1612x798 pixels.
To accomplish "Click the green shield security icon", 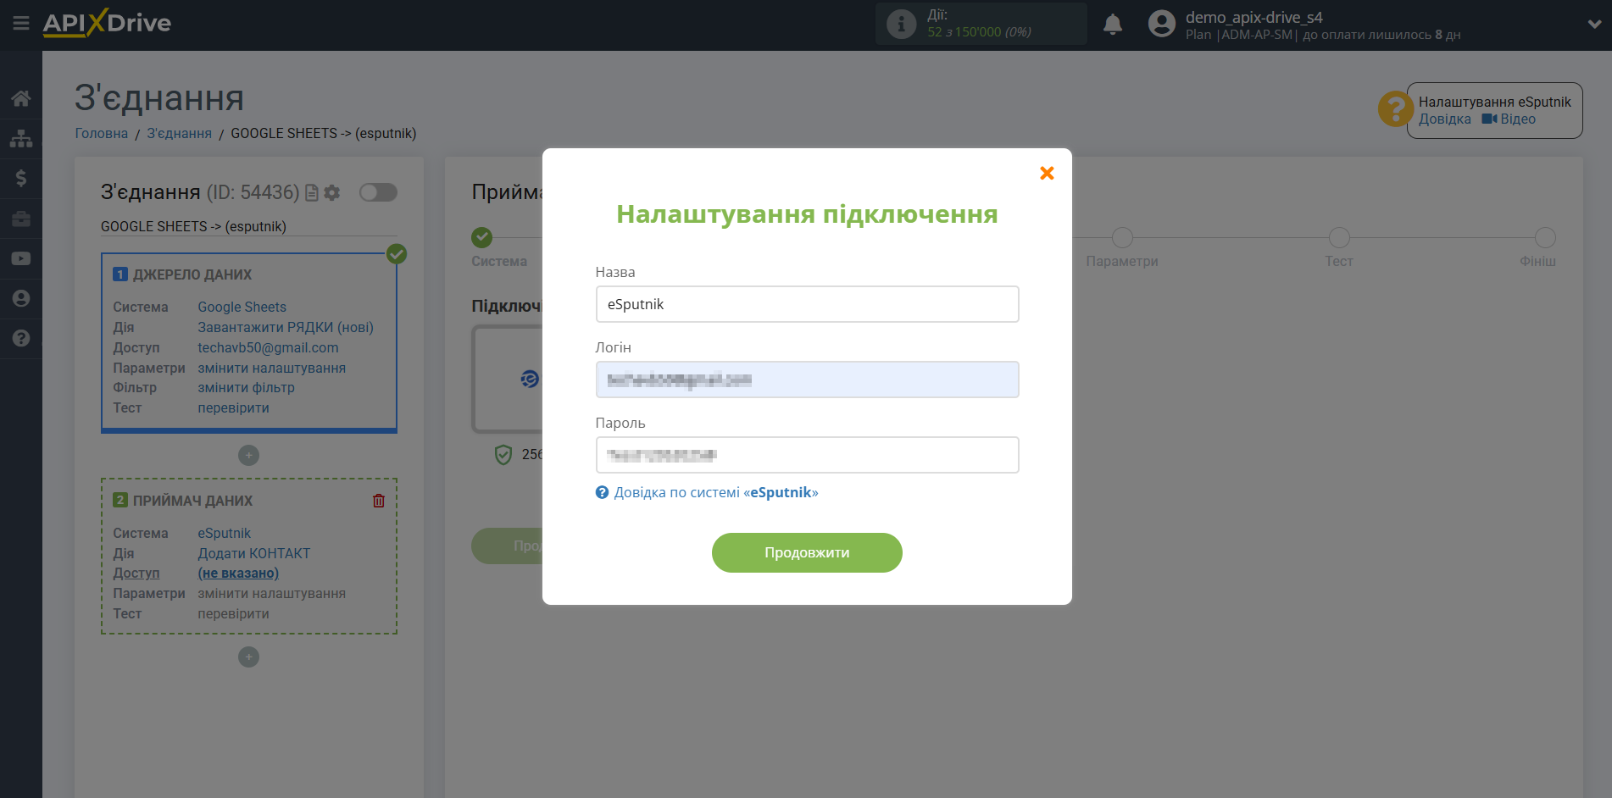I will (503, 455).
